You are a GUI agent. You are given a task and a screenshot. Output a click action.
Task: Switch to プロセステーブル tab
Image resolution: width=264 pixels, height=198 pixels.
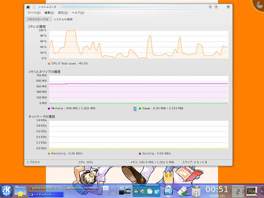[x=38, y=19]
